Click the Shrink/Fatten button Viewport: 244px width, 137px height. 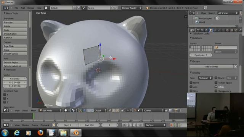coord(15,34)
